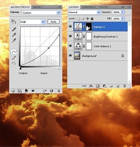The height and width of the screenshot is (147, 140).
Task: Pick the gray point eyedropper
Action: [14, 35]
